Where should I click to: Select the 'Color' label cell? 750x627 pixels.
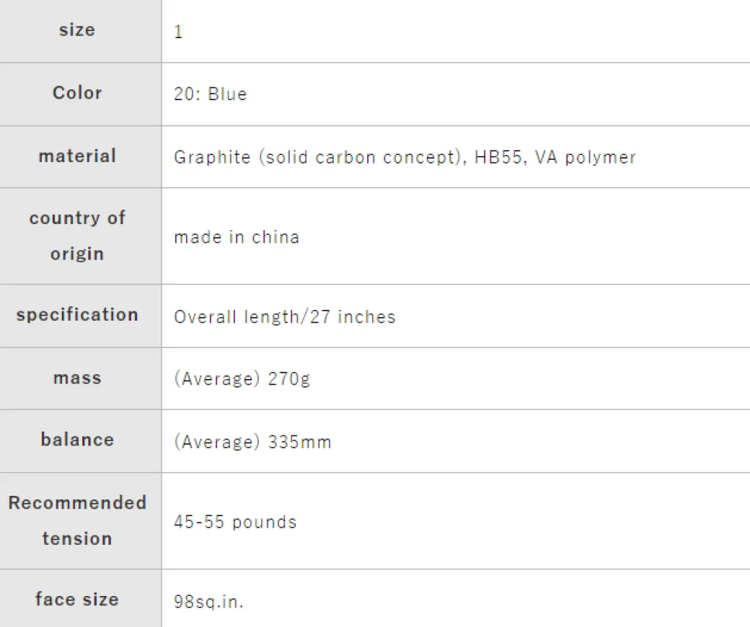77,93
